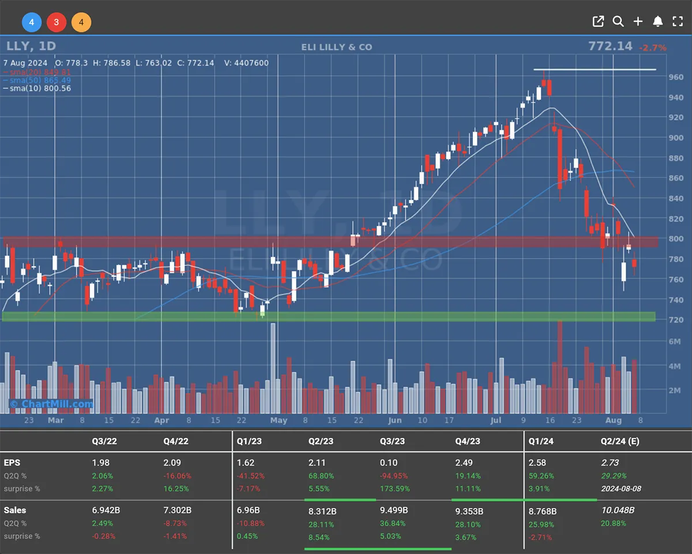Viewport: 692px width, 554px height.
Task: Click the 772.14 last price
Action: pyautogui.click(x=610, y=46)
